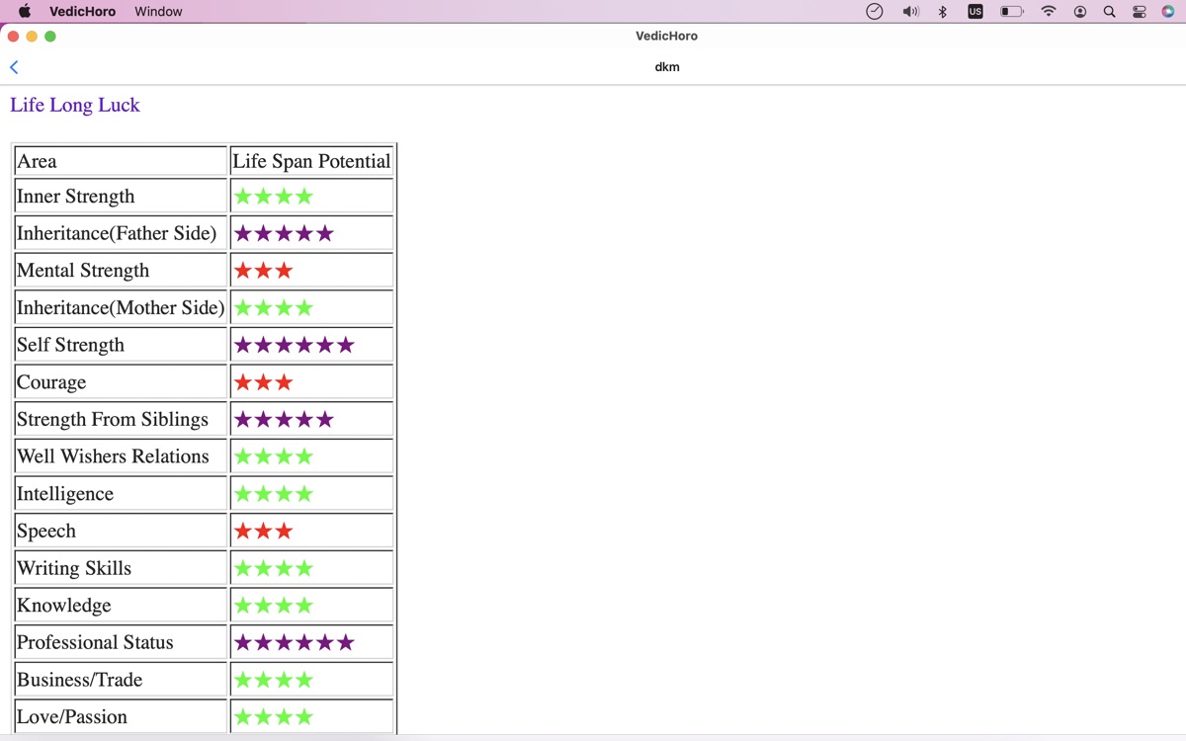Open the Apple menu
This screenshot has width=1186, height=741.
(25, 12)
